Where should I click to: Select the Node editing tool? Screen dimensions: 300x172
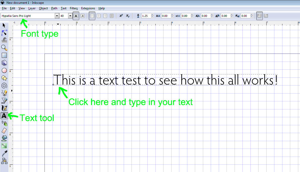[x=4, y=33]
